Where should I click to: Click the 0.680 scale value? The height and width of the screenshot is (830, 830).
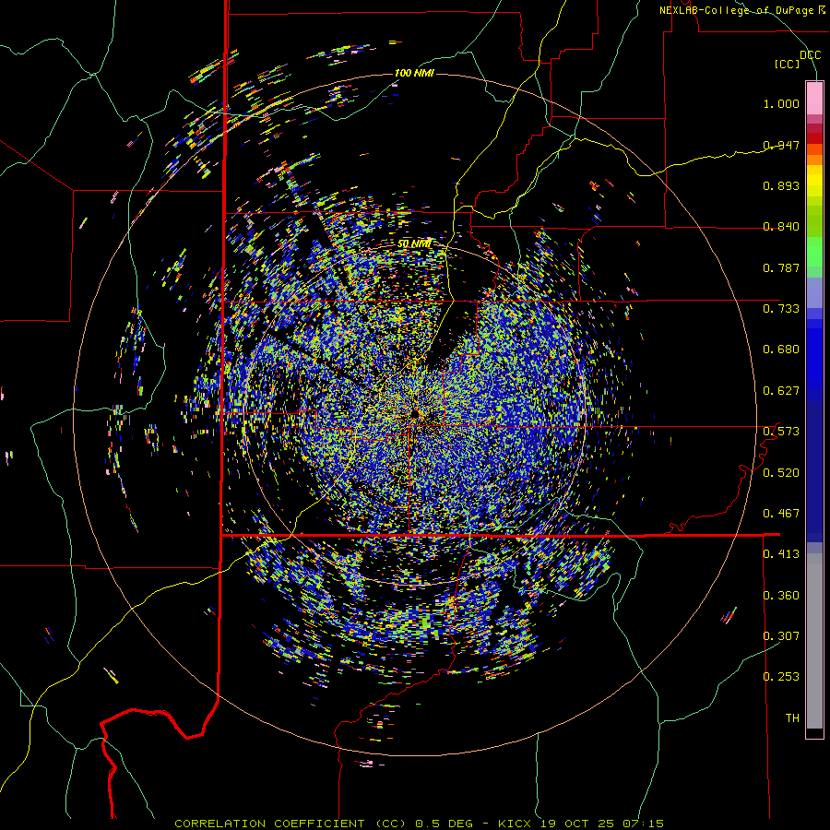781,350
